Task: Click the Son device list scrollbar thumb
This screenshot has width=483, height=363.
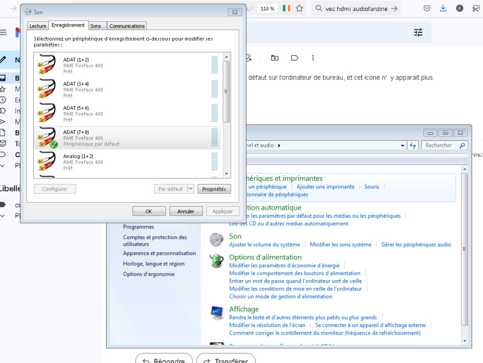Action: click(226, 92)
